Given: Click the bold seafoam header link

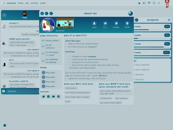Looking at the screenshot, I should (92, 56).
